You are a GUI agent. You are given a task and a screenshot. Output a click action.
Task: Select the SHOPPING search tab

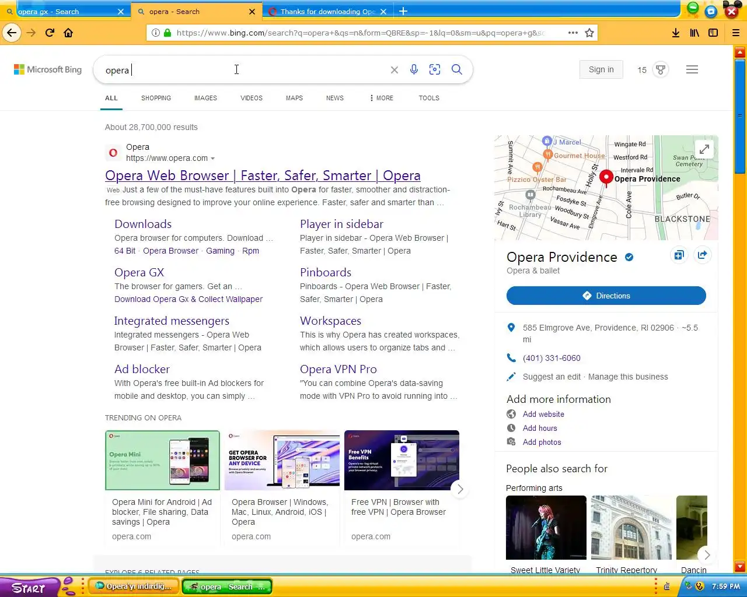[x=156, y=98]
